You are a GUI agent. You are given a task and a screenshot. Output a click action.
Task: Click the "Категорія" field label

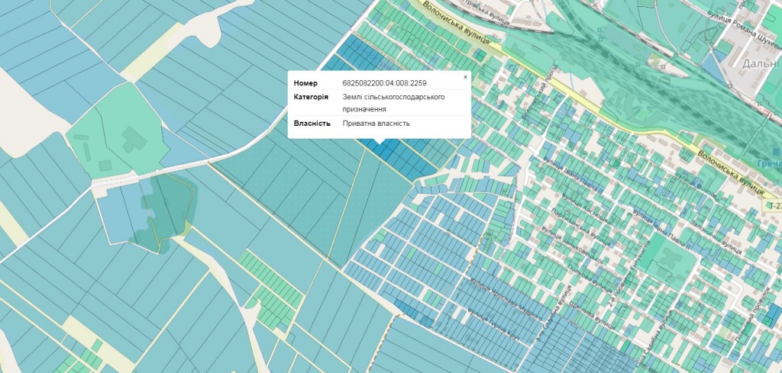coord(311,97)
